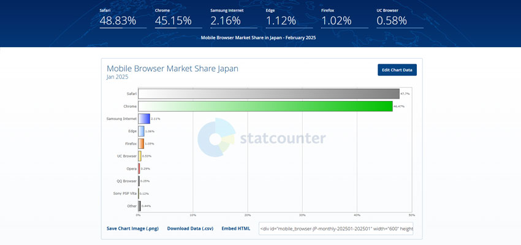Click the 'Samsung Internet' chart row label

(121, 118)
